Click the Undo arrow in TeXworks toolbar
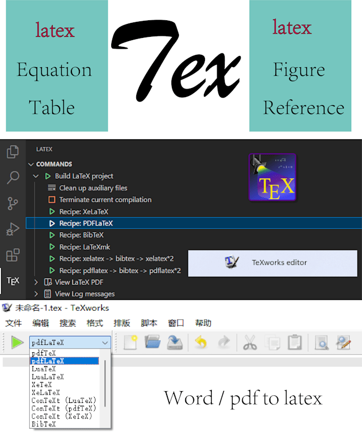The width and height of the screenshot is (362, 436). 201,343
